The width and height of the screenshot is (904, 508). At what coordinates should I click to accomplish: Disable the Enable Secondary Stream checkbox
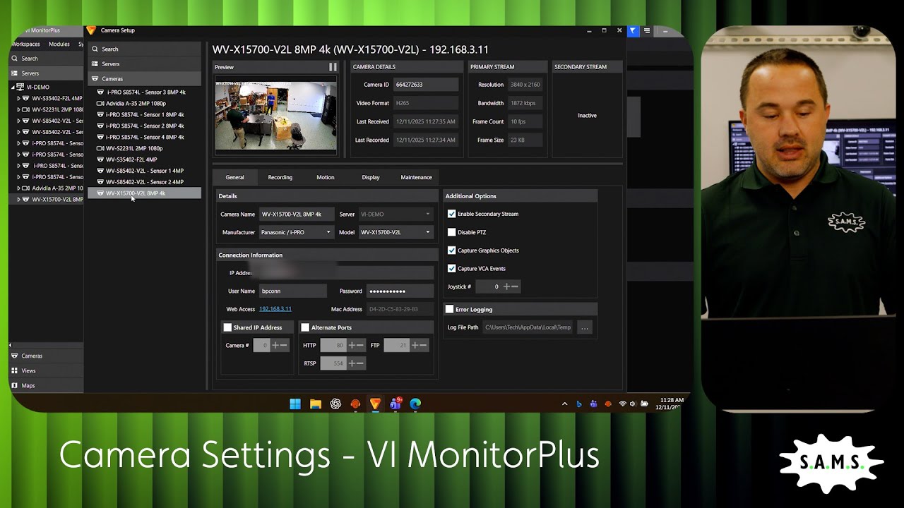(452, 214)
